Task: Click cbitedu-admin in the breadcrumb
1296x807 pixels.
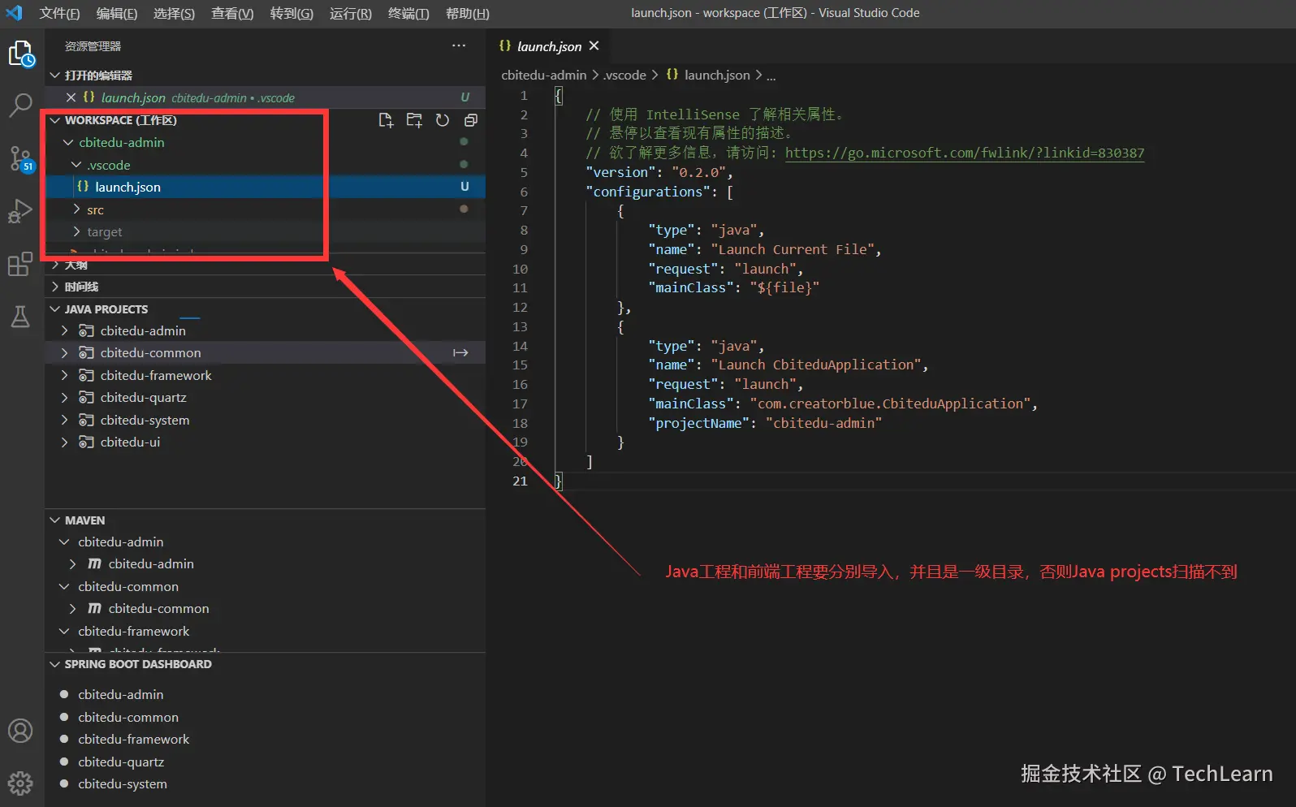Action: pyautogui.click(x=543, y=75)
